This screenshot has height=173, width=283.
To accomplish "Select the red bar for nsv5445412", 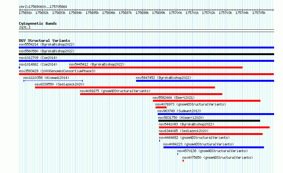I will tap(156, 67).
